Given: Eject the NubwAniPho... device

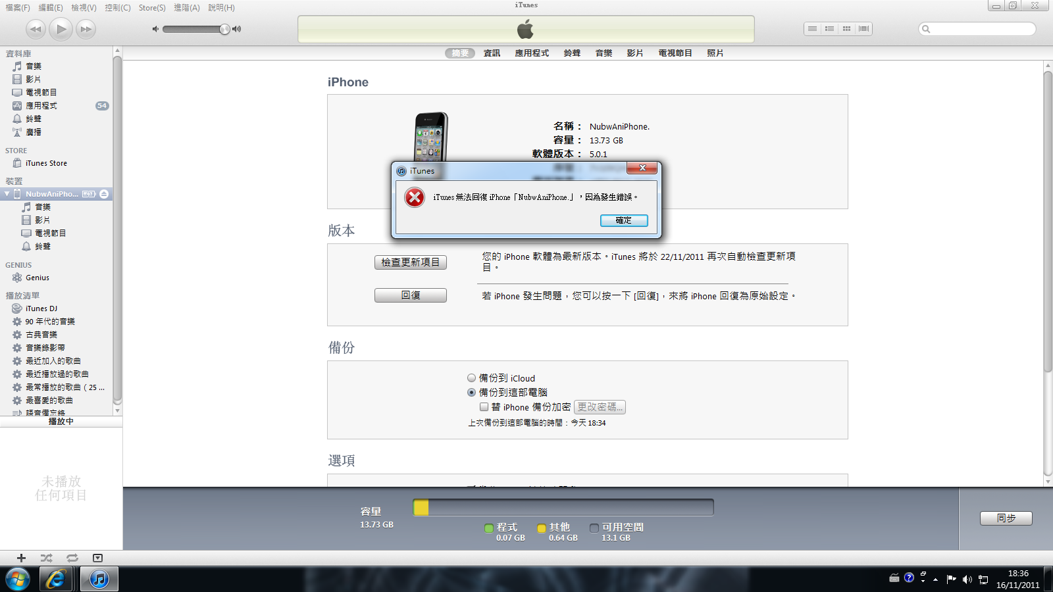Looking at the screenshot, I should [x=104, y=194].
